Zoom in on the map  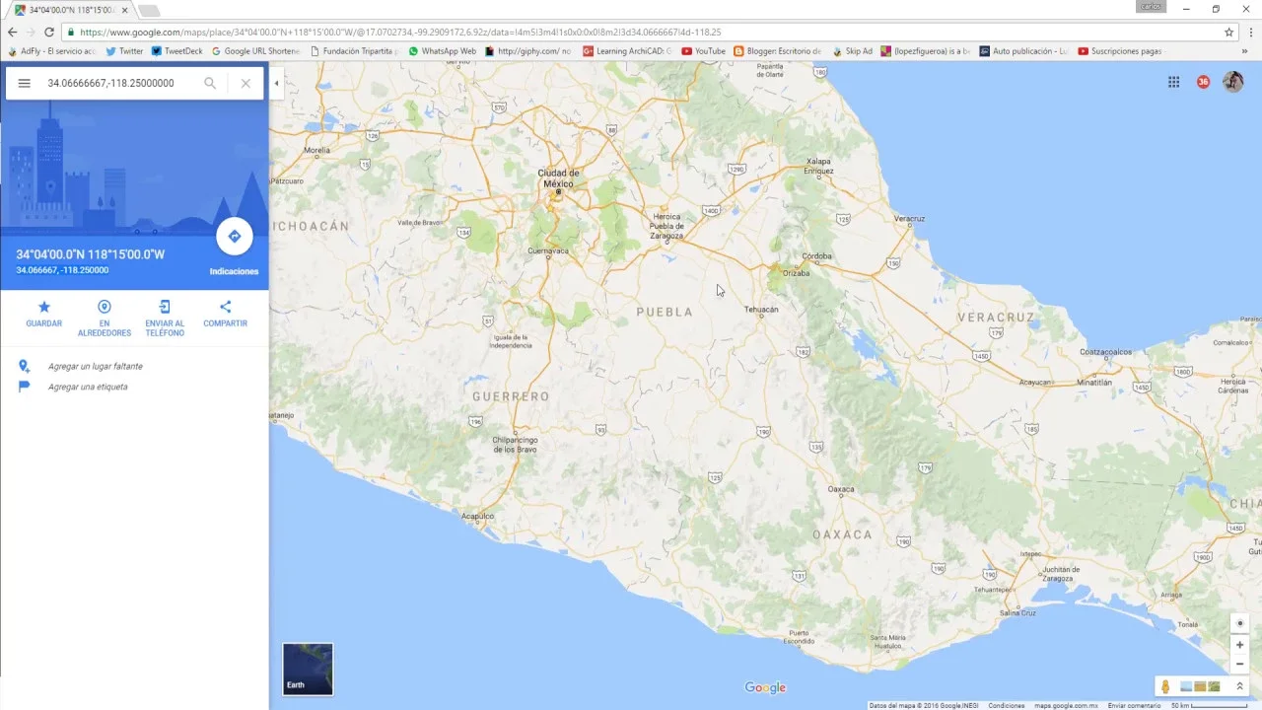pos(1240,645)
